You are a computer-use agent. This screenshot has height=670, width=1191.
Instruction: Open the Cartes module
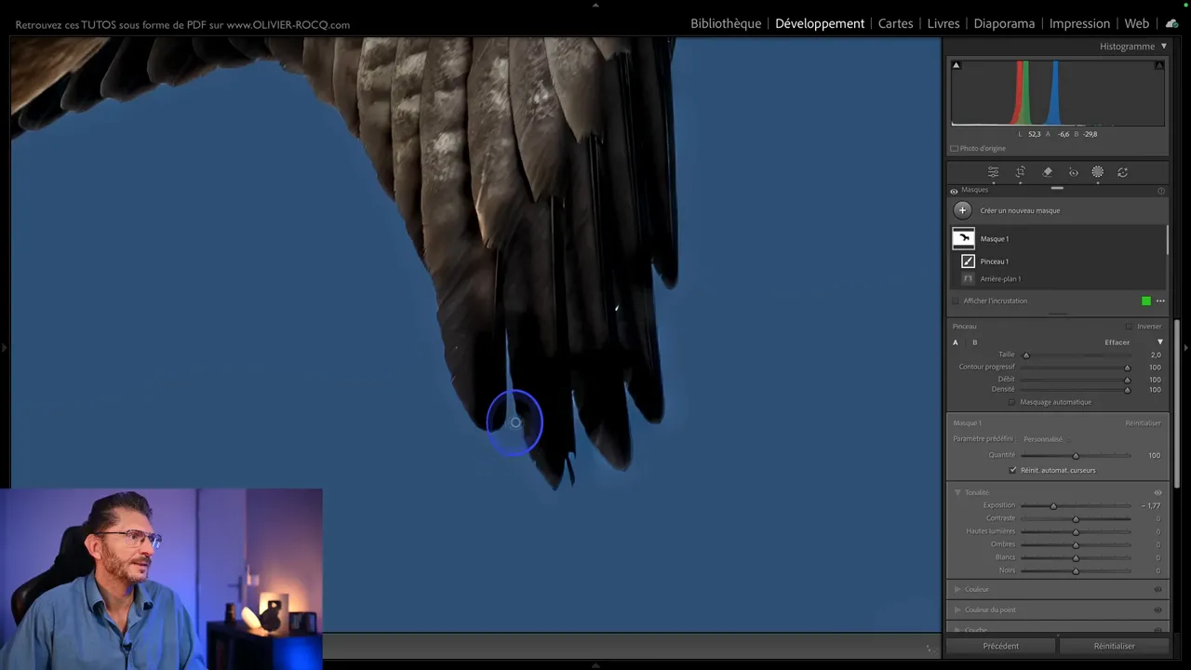coord(895,23)
